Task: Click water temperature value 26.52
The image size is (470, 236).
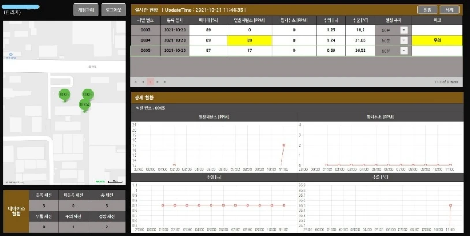Action: click(360, 51)
